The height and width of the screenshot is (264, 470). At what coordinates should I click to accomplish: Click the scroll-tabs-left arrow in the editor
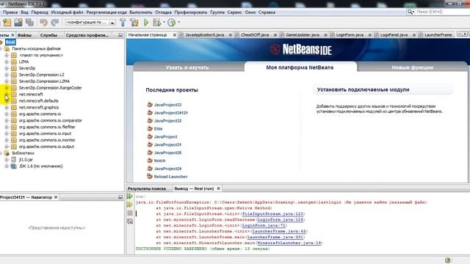[459, 34]
